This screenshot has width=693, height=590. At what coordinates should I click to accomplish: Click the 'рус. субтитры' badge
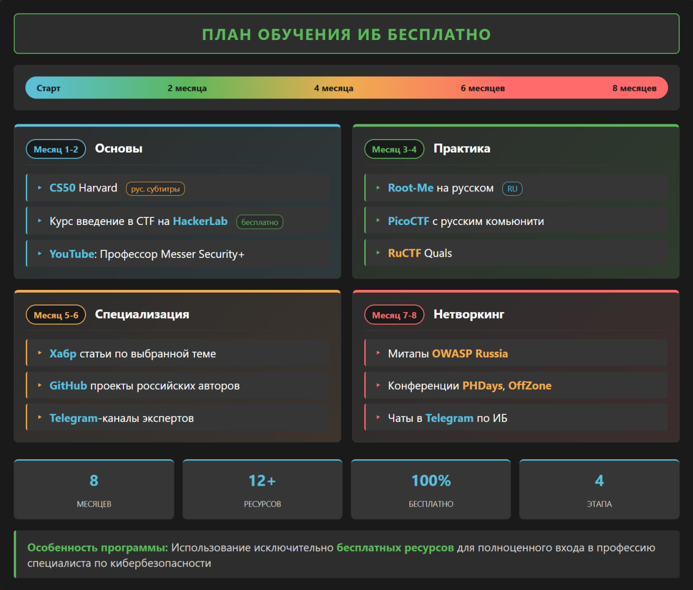[x=155, y=189]
